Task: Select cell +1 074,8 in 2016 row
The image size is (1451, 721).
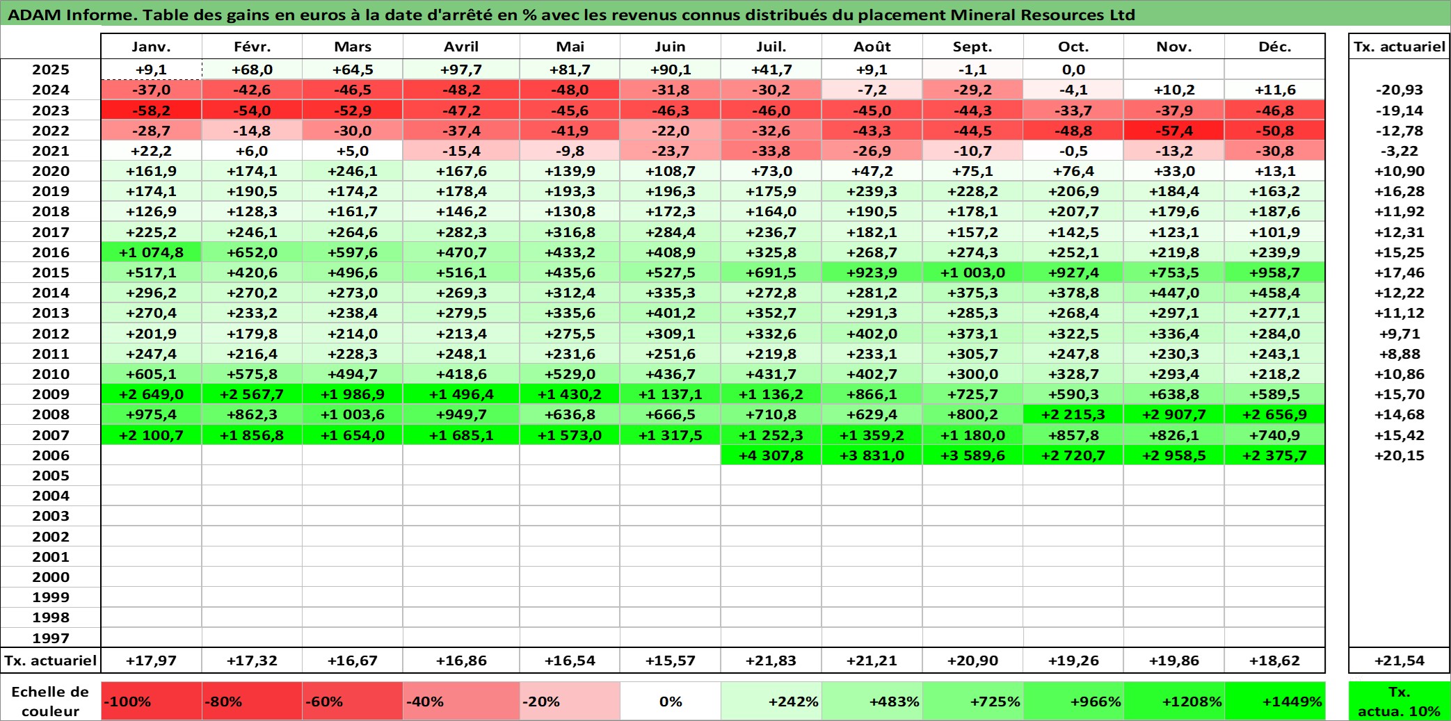Action: 151,252
